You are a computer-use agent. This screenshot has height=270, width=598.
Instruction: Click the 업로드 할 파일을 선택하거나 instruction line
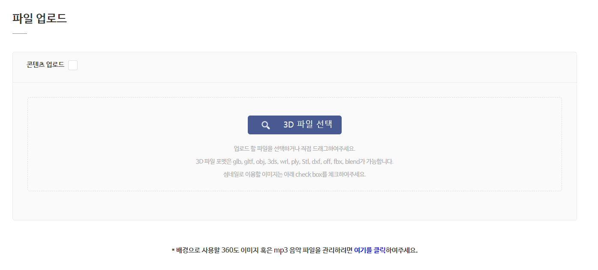(x=294, y=149)
